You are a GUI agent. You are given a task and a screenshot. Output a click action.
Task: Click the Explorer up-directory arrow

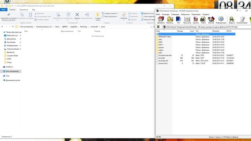click(13, 27)
